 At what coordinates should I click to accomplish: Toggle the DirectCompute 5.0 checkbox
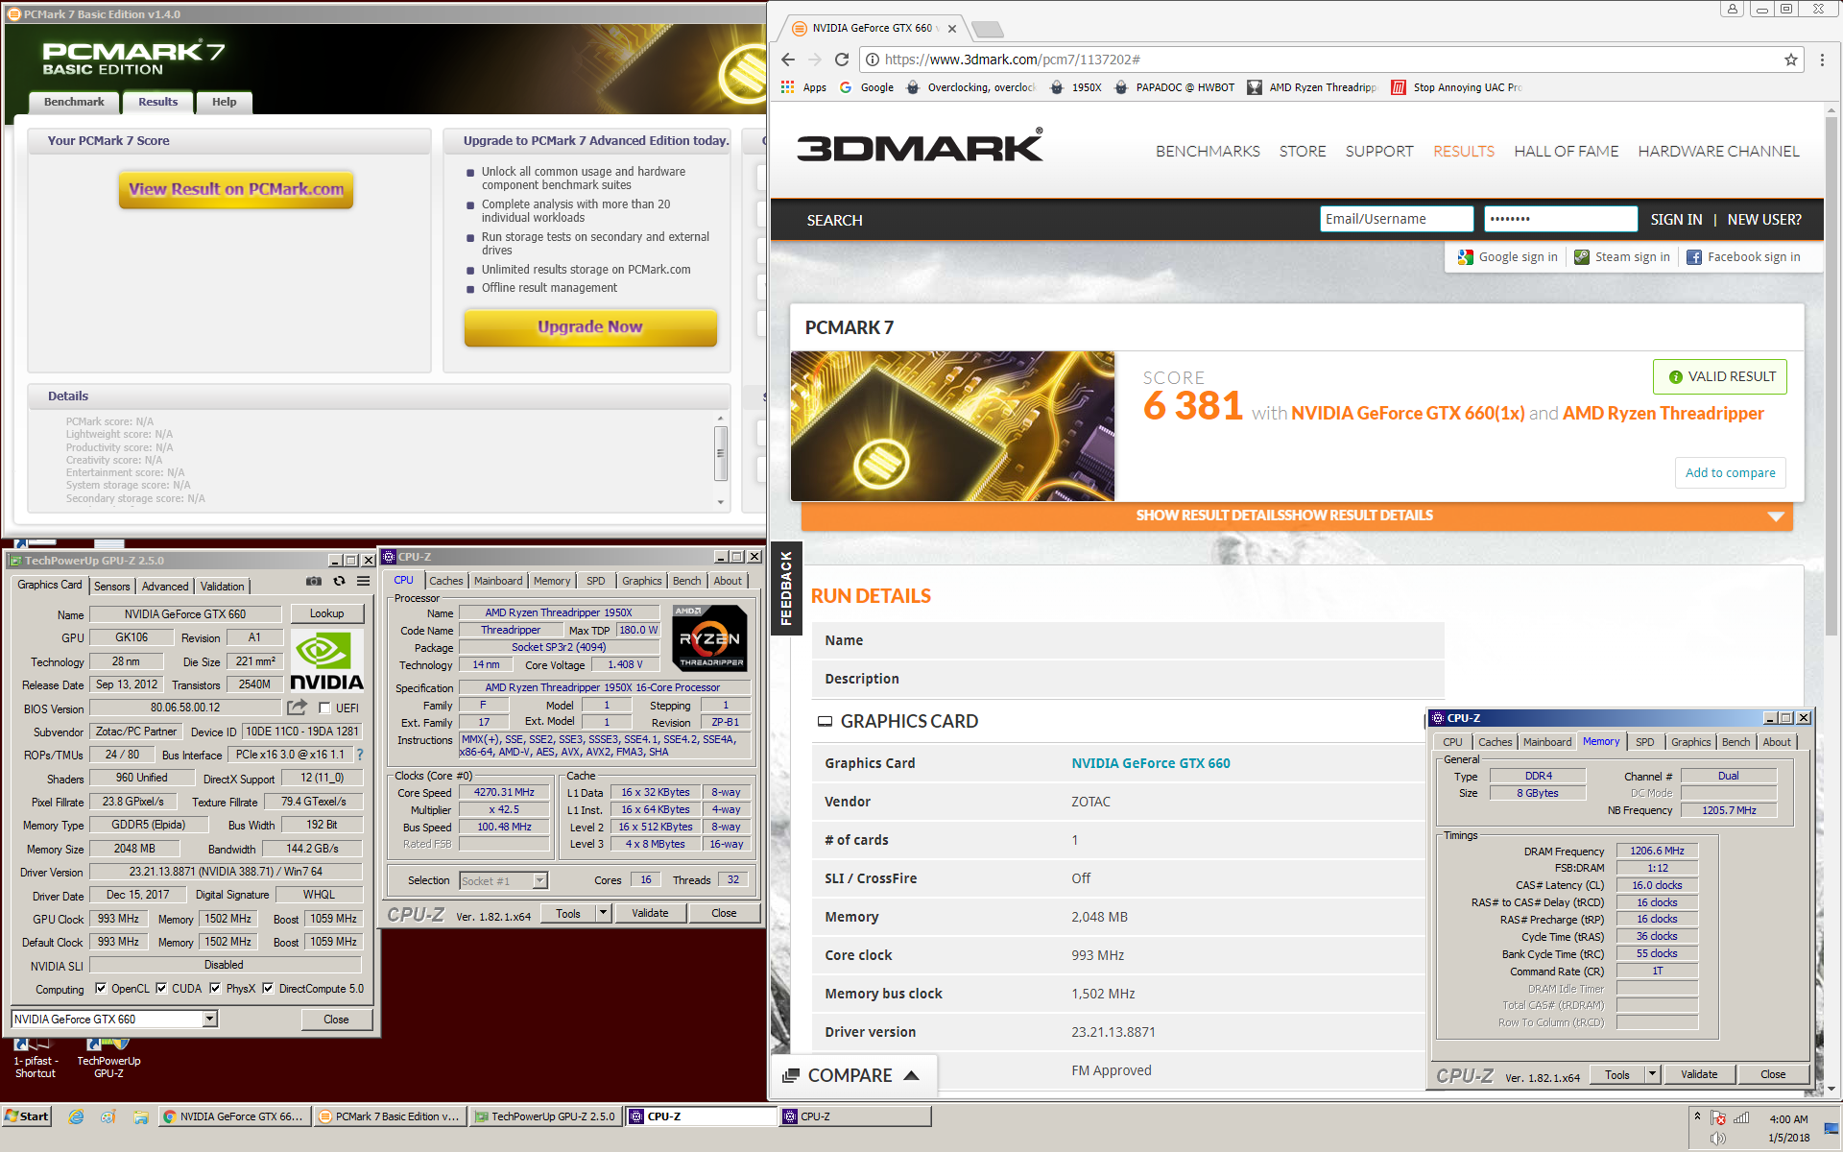[268, 988]
